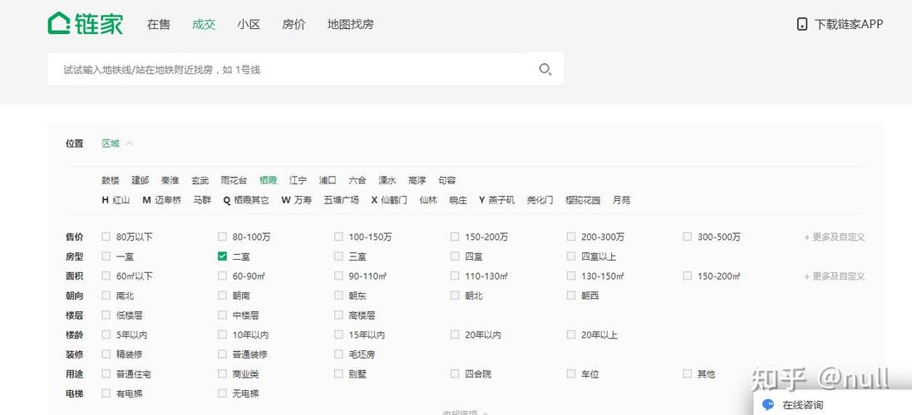Check the 三室 room type box

pos(338,256)
